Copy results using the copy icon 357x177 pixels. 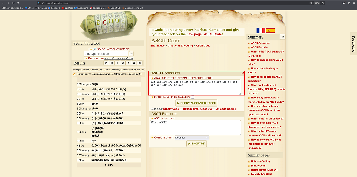106,63
